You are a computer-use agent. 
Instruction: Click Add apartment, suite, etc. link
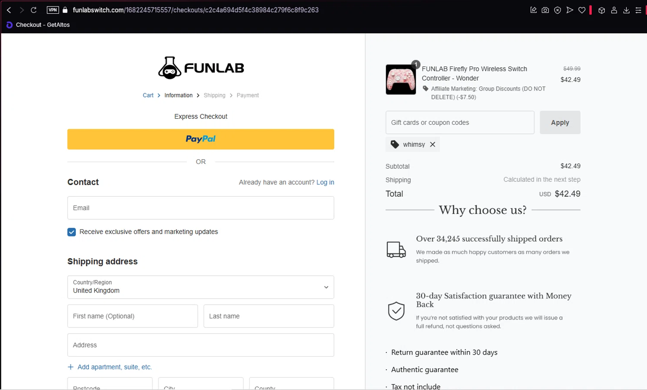(115, 367)
